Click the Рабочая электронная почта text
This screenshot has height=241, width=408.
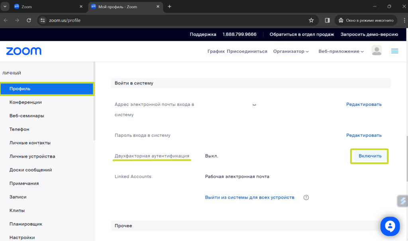(237, 177)
